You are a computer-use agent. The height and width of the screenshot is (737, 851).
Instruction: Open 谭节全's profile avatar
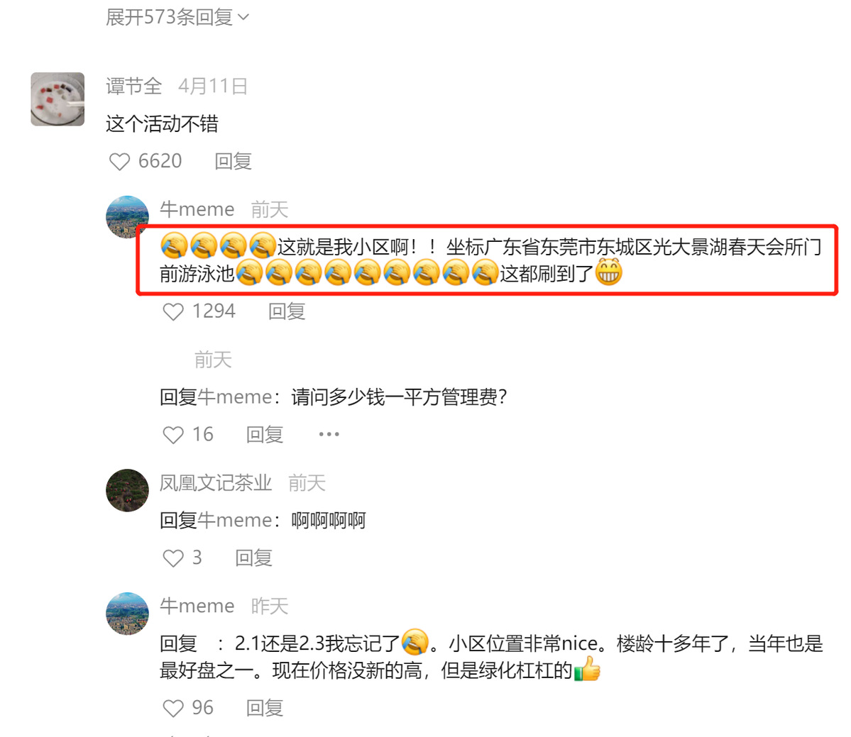[57, 99]
